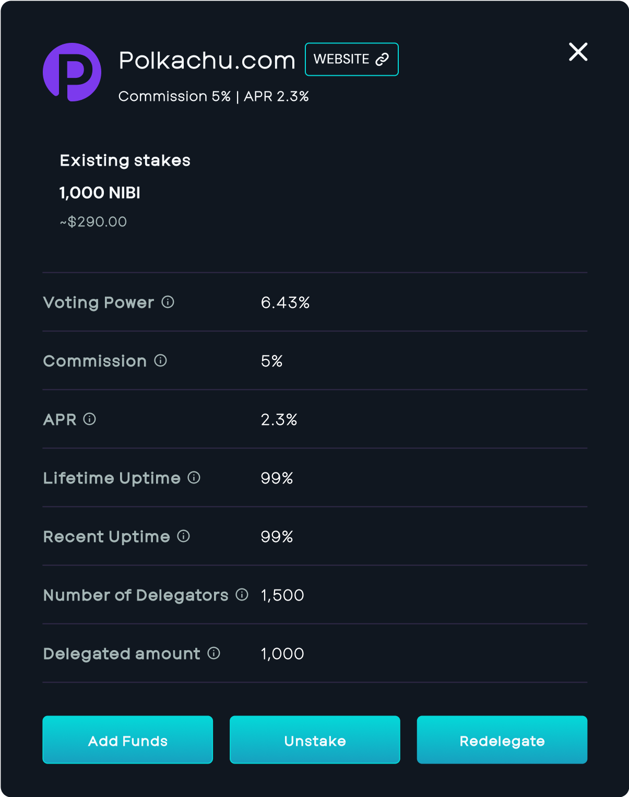The width and height of the screenshot is (629, 797).
Task: Click the 1,500 delegators count value
Action: (282, 595)
